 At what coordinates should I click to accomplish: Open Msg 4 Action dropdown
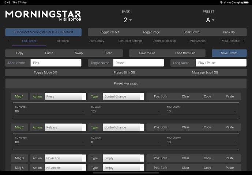[x=65, y=168]
